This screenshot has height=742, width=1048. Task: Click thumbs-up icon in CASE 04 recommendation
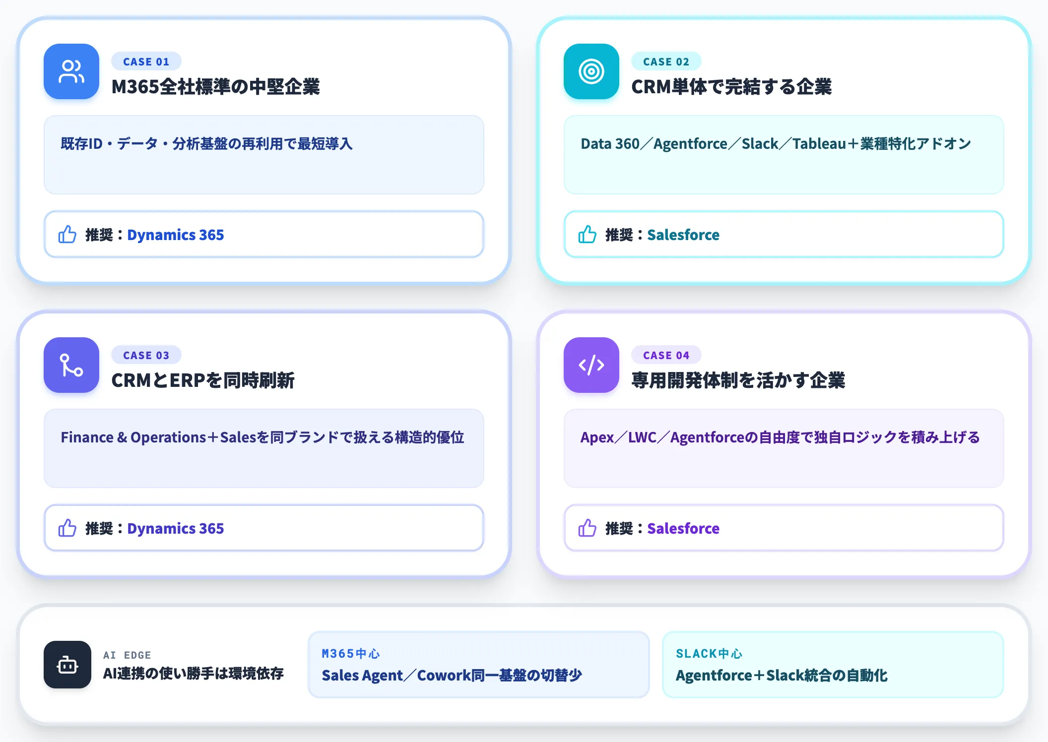588,528
